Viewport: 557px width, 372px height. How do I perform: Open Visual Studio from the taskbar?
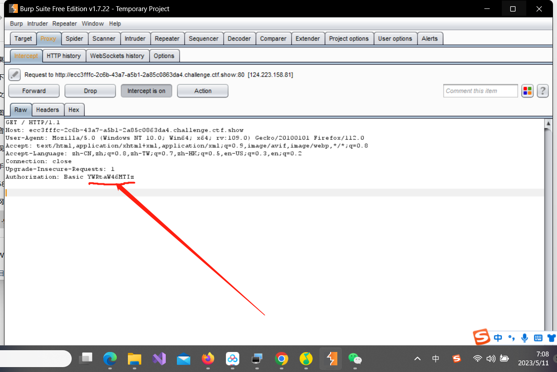click(159, 359)
